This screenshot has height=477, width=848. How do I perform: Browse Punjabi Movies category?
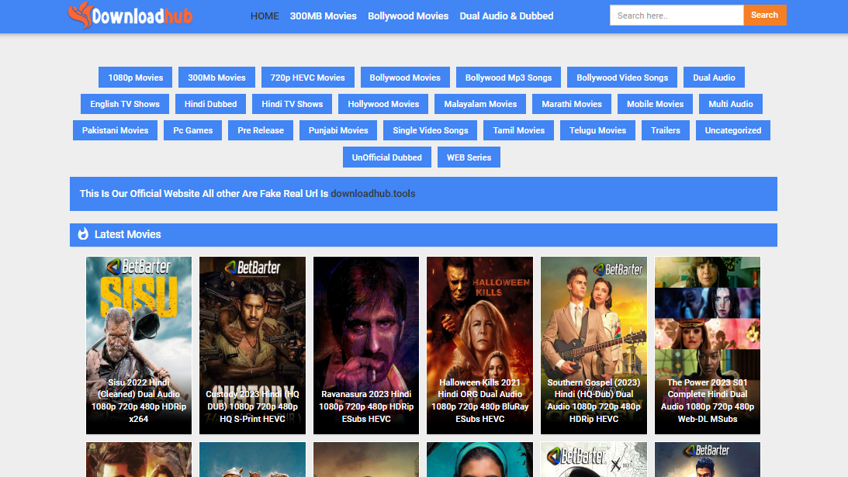click(338, 130)
